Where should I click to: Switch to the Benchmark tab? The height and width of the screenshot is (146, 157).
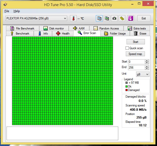click(x=20, y=34)
